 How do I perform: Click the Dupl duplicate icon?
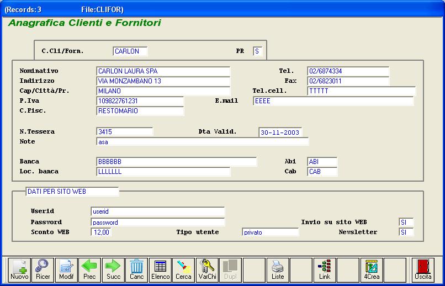coord(230,270)
